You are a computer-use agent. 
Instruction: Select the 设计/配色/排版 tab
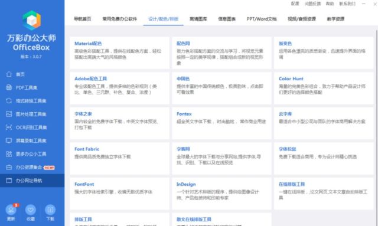pos(163,19)
